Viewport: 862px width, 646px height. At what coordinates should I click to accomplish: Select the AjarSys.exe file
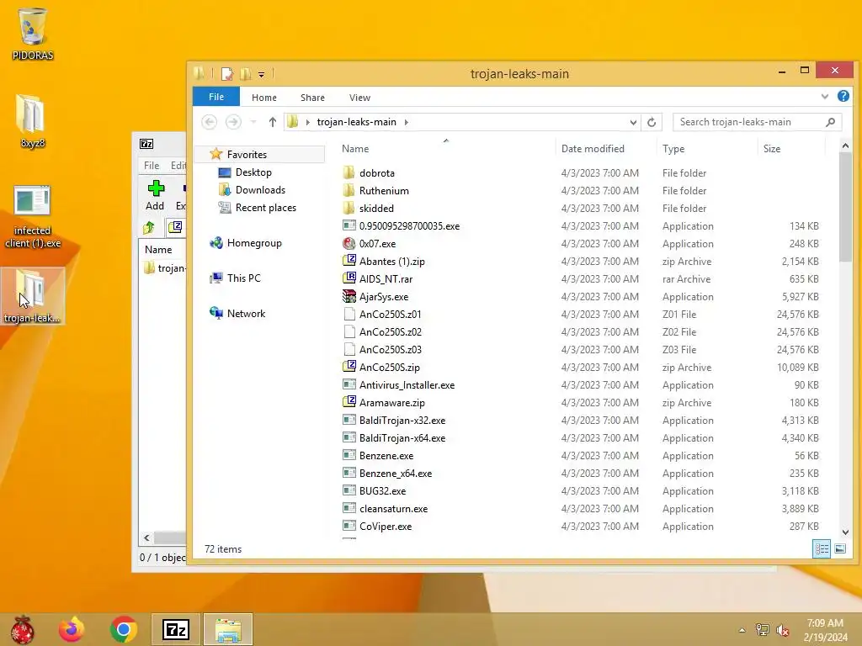click(x=384, y=297)
